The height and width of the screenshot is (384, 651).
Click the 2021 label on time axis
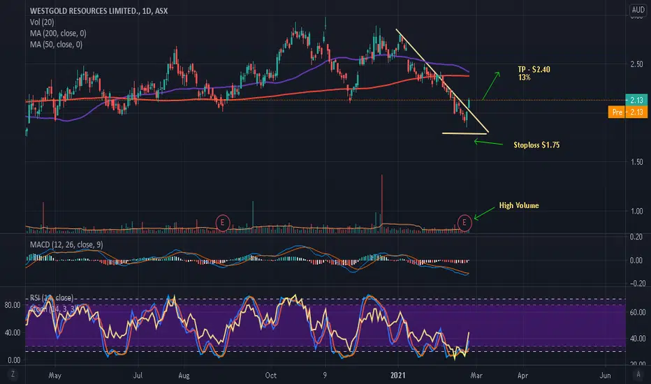[x=397, y=376]
